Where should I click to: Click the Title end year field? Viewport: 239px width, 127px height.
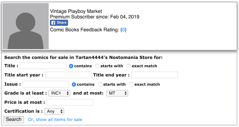(x=154, y=75)
